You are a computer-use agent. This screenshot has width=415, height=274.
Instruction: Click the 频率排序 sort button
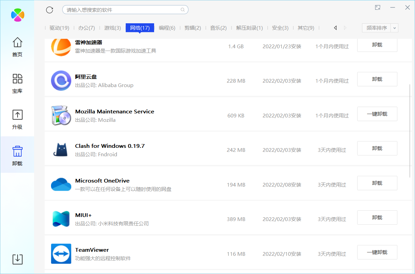click(376, 28)
